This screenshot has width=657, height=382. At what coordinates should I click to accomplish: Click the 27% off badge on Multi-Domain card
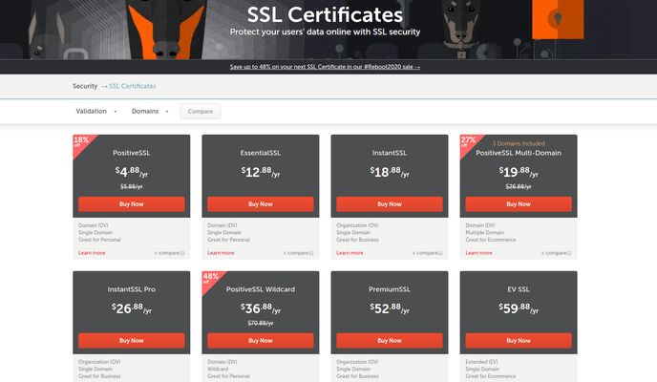coord(468,141)
